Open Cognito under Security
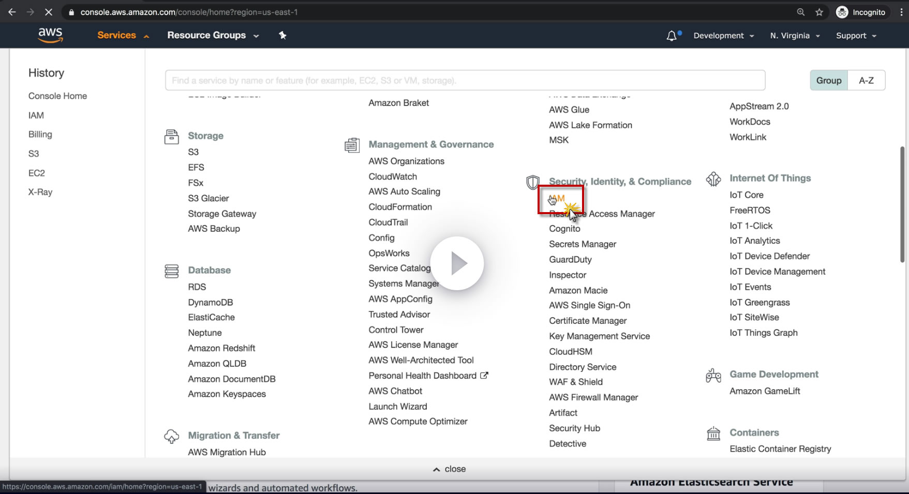 click(x=564, y=229)
